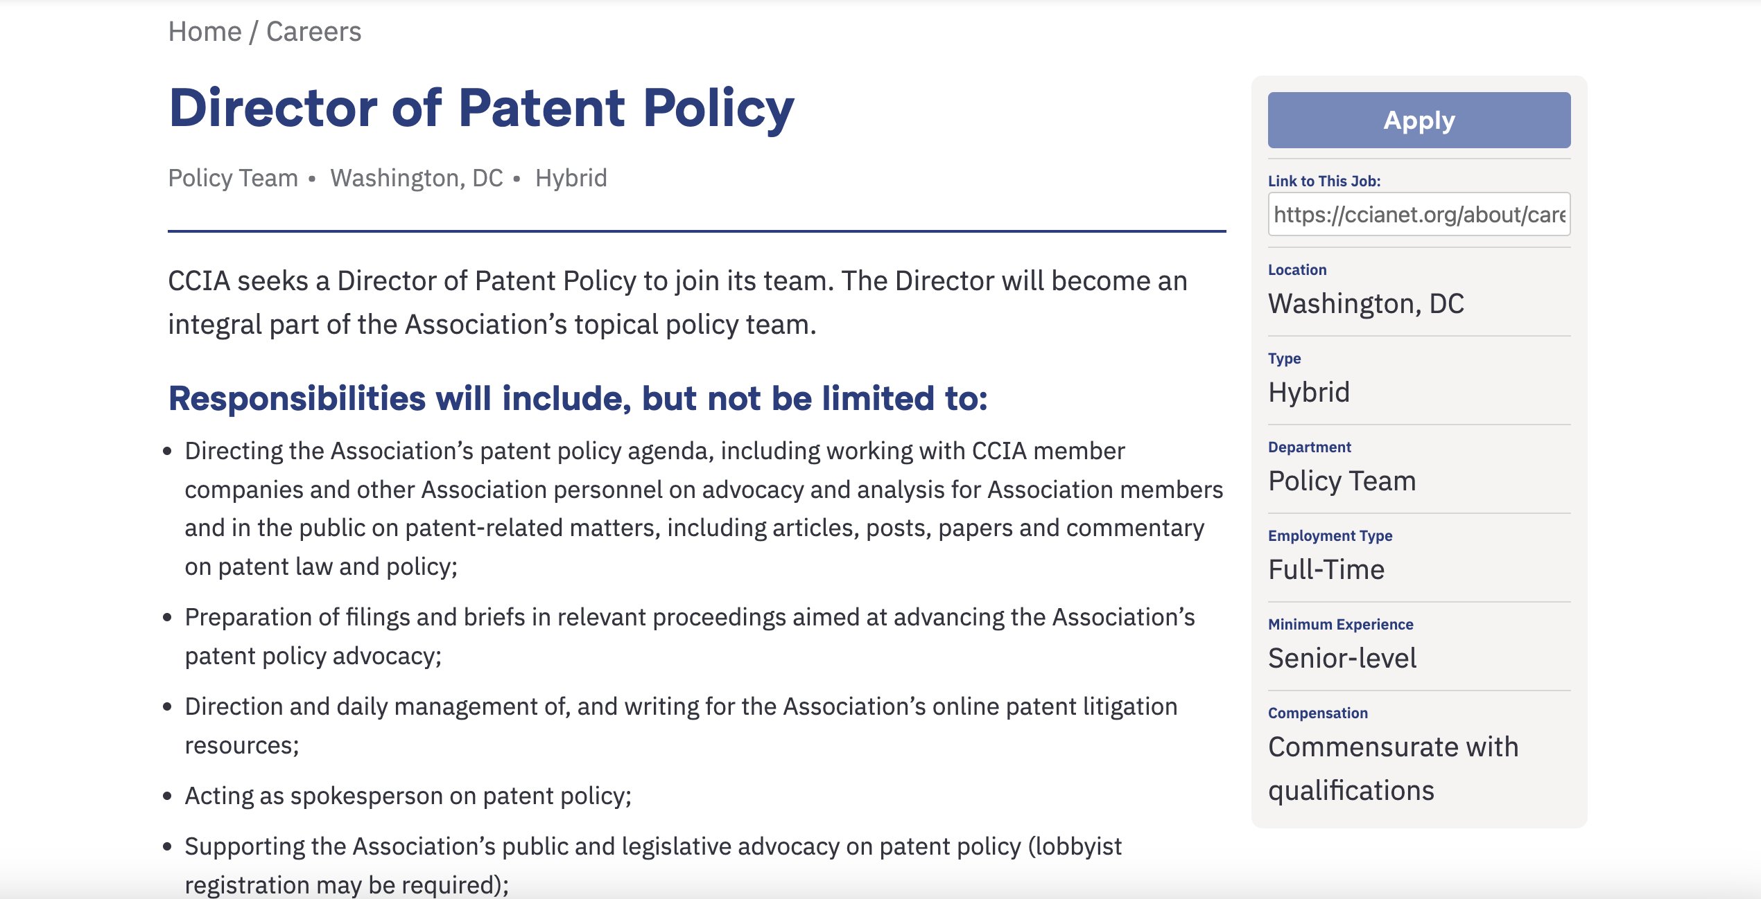
Task: Click Policy Team in the subtitle line
Action: pyautogui.click(x=233, y=178)
